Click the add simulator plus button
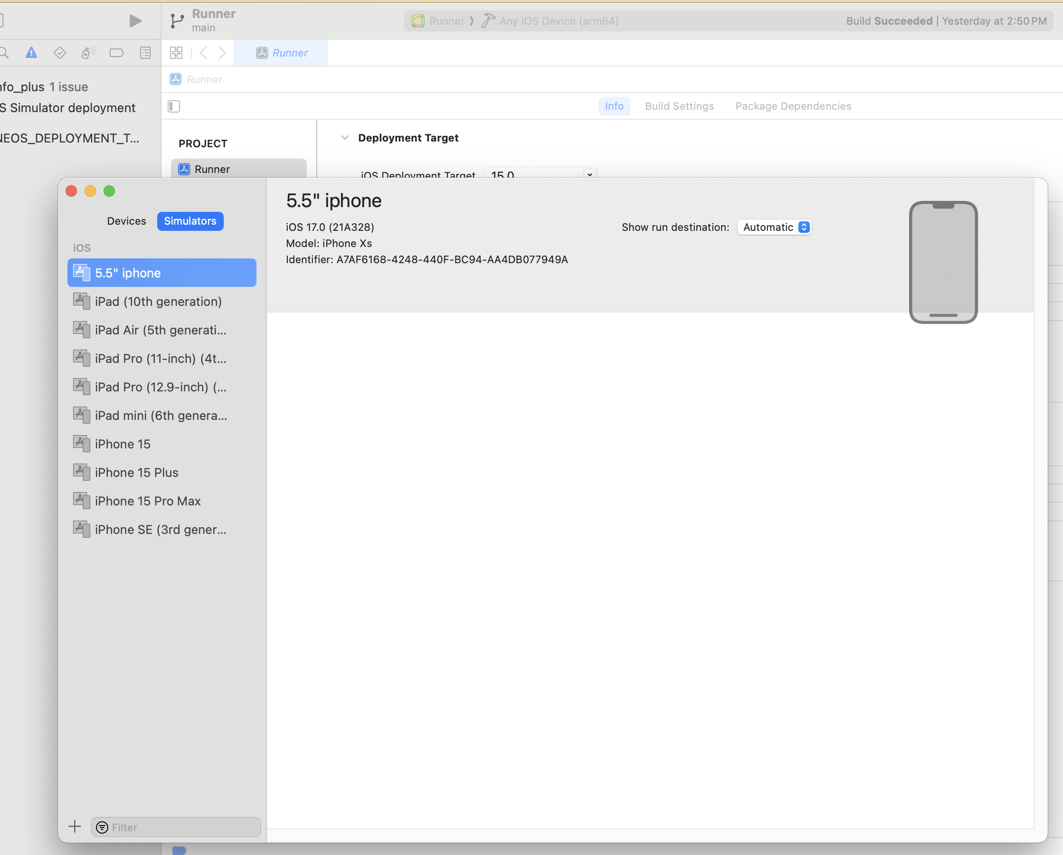The height and width of the screenshot is (855, 1063). coord(75,826)
